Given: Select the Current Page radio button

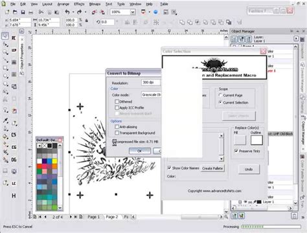Looking at the screenshot, I should click(220, 95).
